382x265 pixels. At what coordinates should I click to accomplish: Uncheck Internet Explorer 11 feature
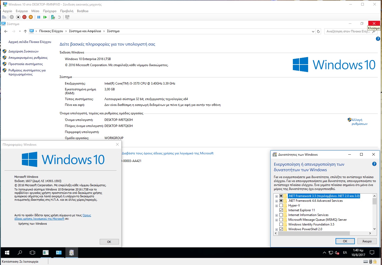pos(281,210)
